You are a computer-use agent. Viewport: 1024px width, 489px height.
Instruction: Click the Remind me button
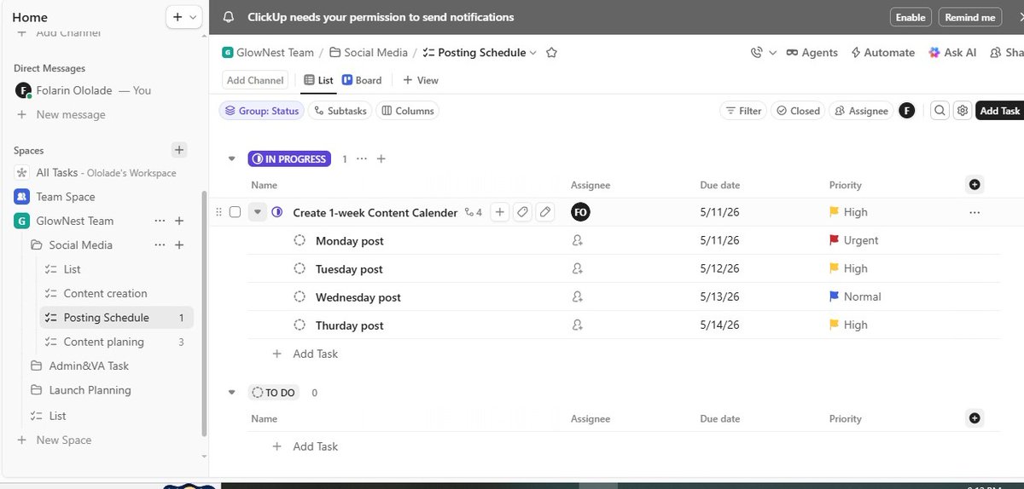[x=970, y=17]
